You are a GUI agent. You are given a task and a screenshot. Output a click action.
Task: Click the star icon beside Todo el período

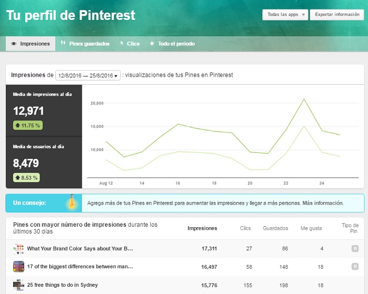[152, 44]
